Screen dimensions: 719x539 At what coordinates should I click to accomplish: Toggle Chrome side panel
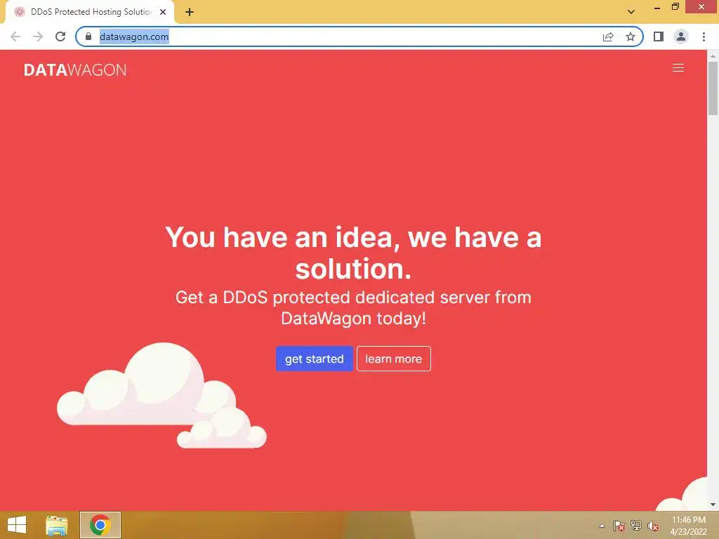659,36
